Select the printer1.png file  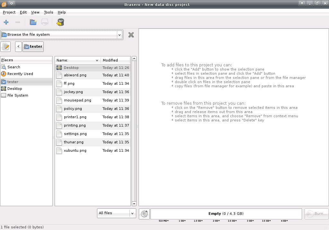tap(93, 117)
